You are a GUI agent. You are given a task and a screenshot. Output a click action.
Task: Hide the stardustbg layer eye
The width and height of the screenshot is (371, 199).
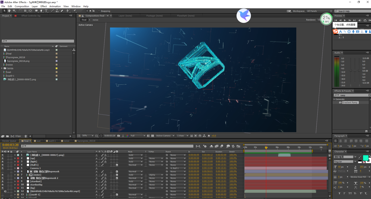pyautogui.click(x=3, y=185)
